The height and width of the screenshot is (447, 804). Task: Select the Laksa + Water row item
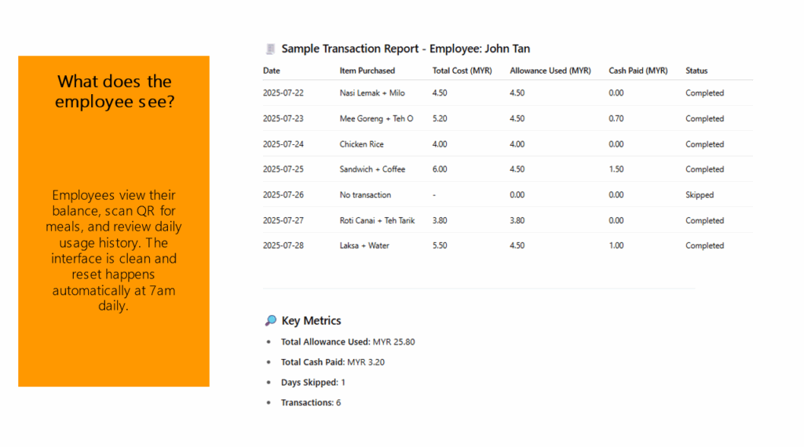pos(364,246)
